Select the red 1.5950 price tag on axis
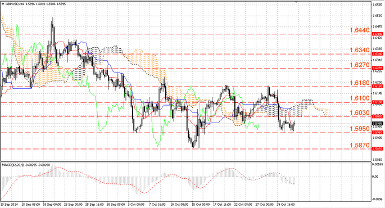The height and width of the screenshot is (208, 385). (x=377, y=132)
